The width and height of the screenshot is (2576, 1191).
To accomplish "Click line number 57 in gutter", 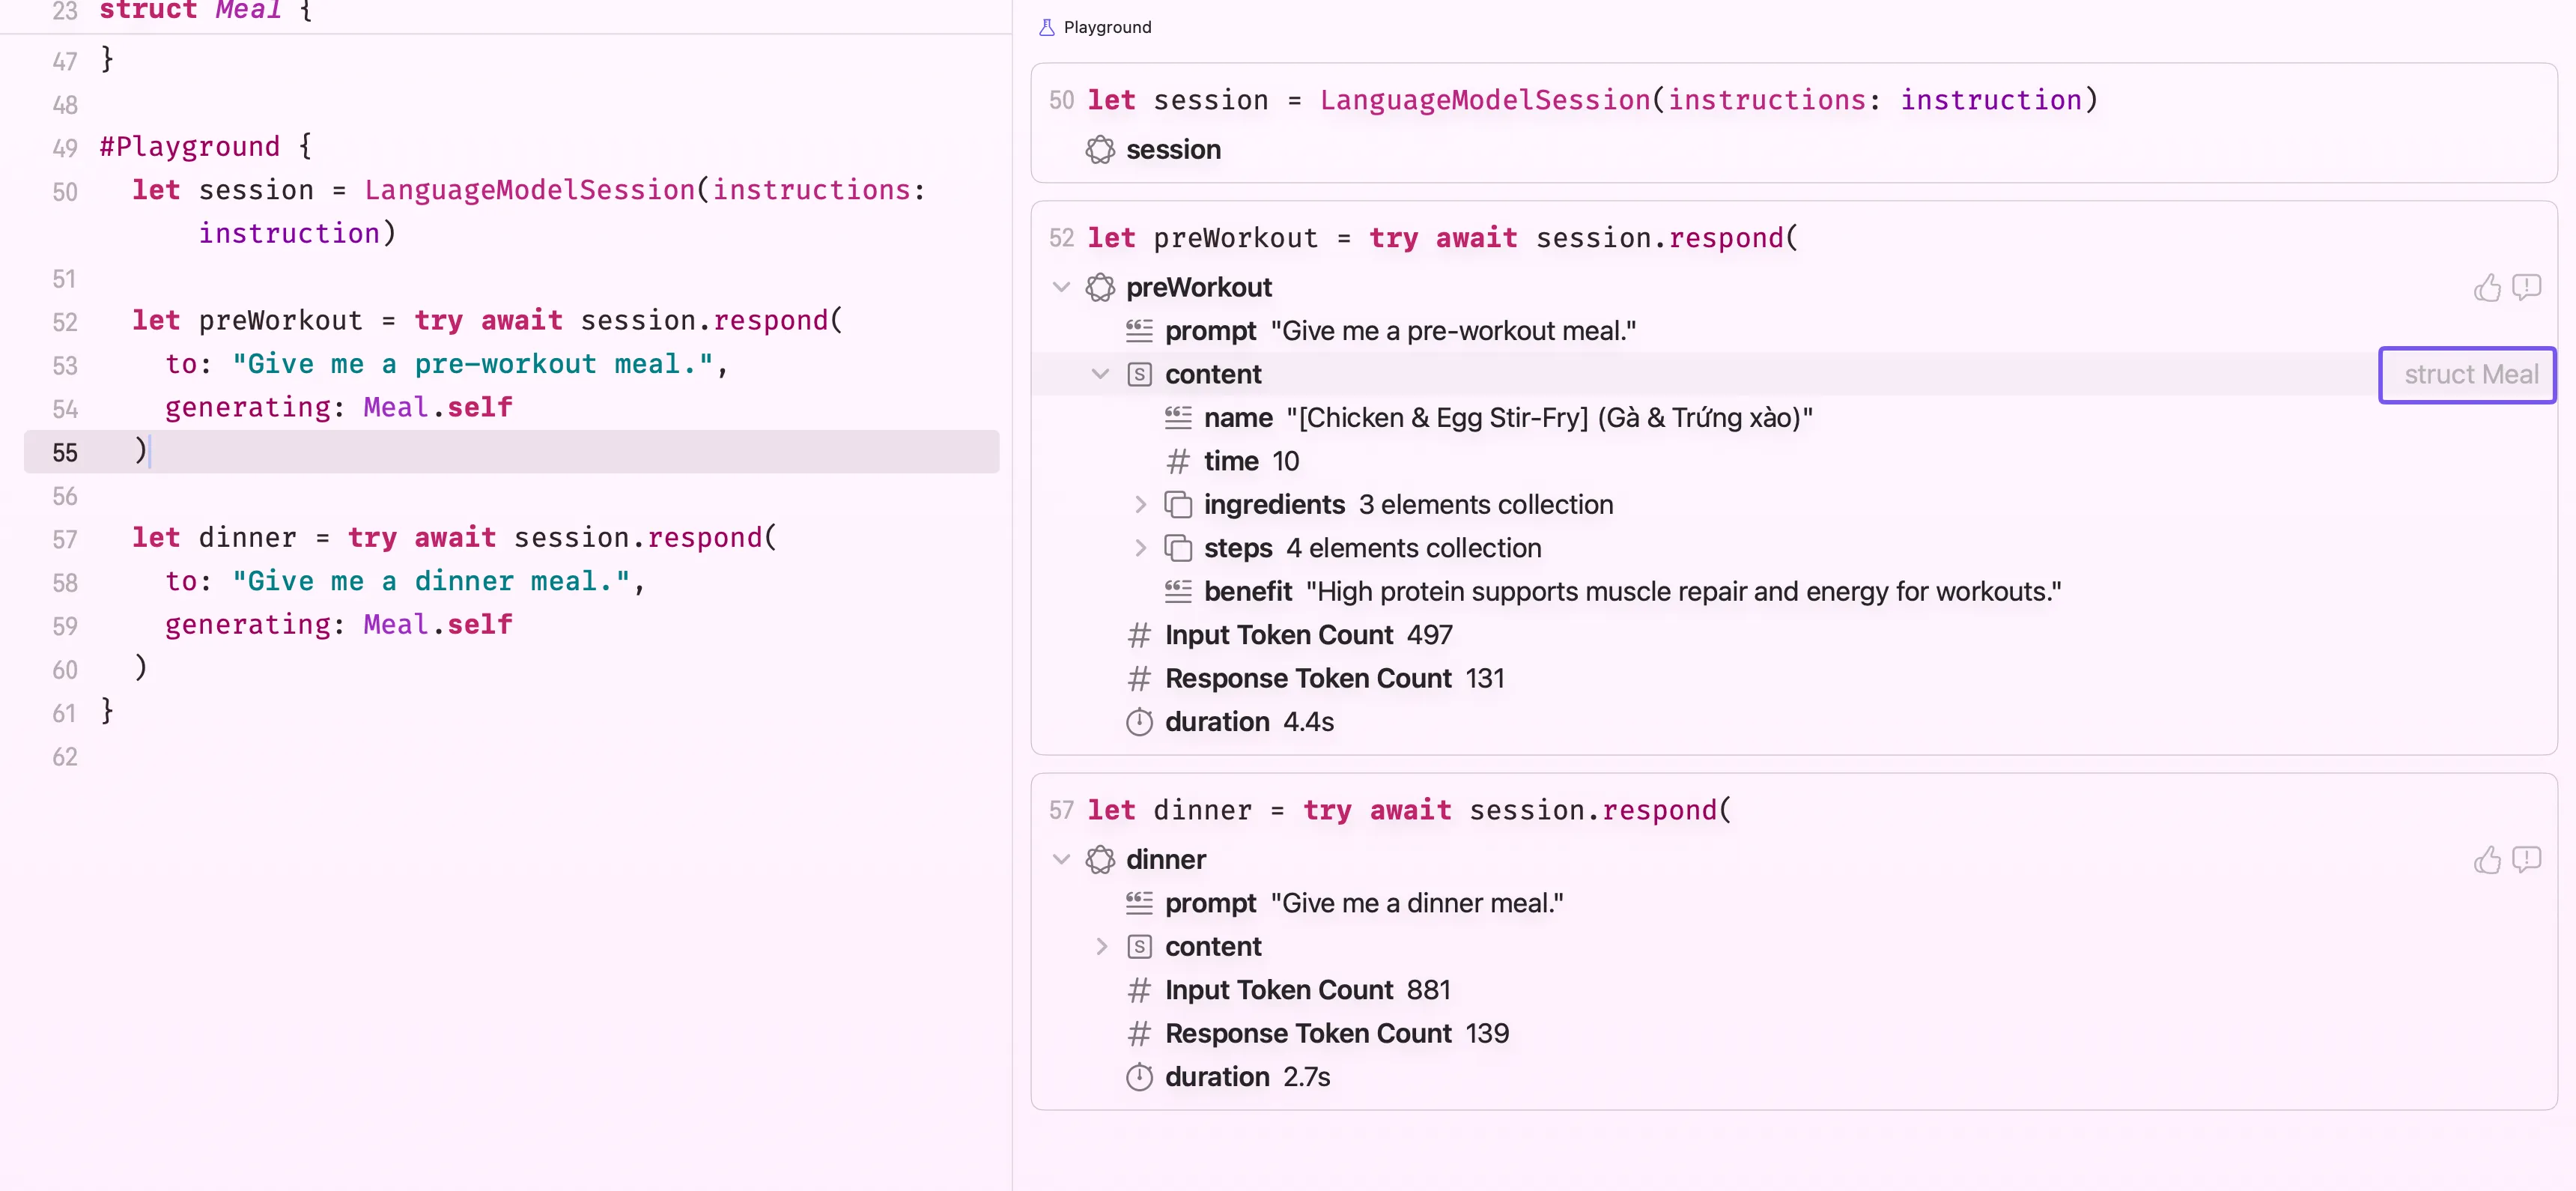I will pos(65,540).
